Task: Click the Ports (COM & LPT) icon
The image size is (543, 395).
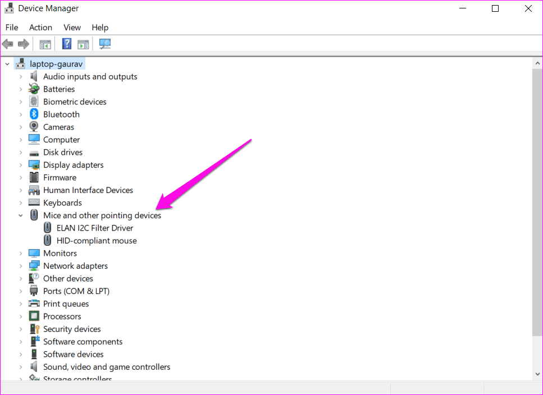Action: tap(34, 291)
